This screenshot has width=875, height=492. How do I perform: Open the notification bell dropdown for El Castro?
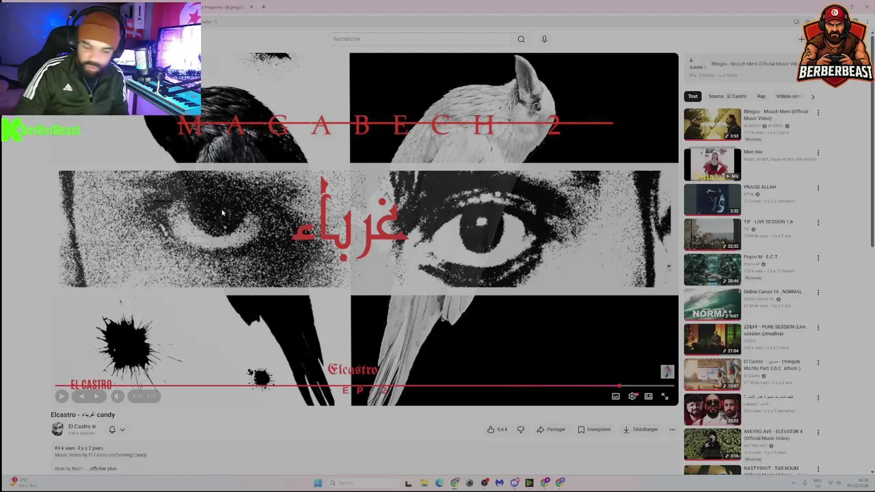point(117,430)
